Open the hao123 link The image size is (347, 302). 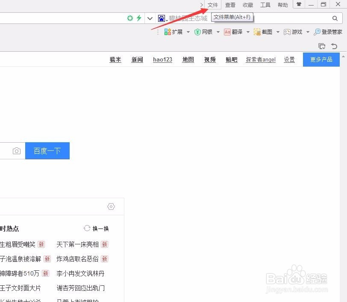(x=162, y=59)
